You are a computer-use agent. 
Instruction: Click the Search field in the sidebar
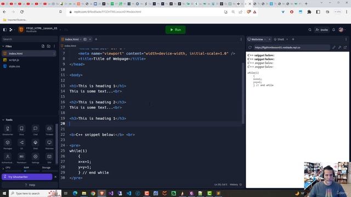click(29, 39)
